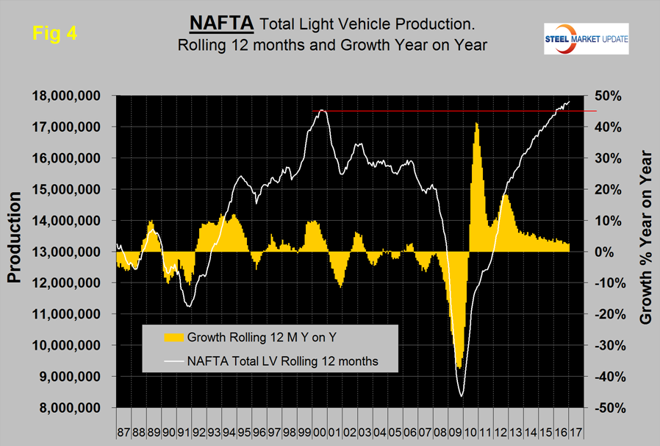
Task: Click the 'Fig 4' label
Action: (52, 32)
